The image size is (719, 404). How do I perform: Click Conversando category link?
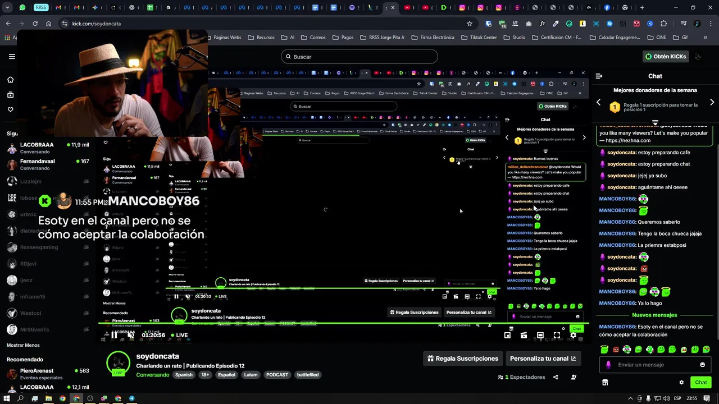click(x=152, y=375)
